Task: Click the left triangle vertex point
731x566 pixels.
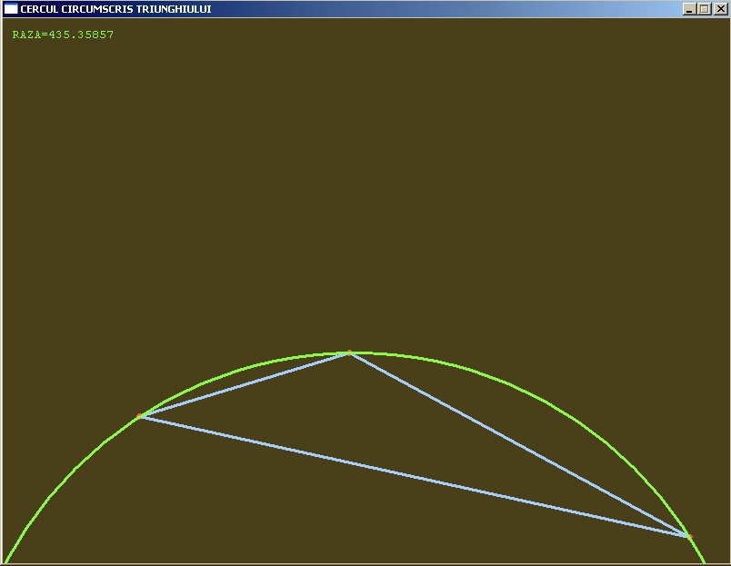Action: [x=138, y=415]
